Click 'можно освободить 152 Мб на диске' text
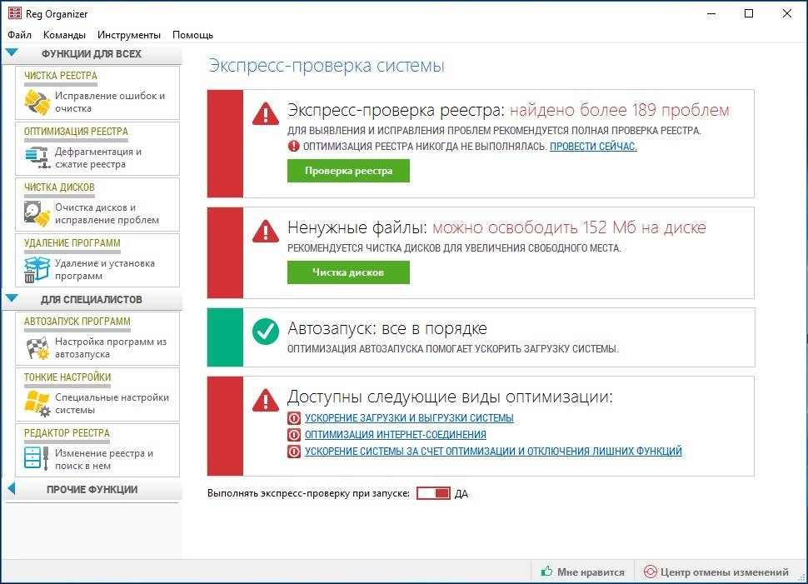Screen dimensions: 808x584 [569, 227]
